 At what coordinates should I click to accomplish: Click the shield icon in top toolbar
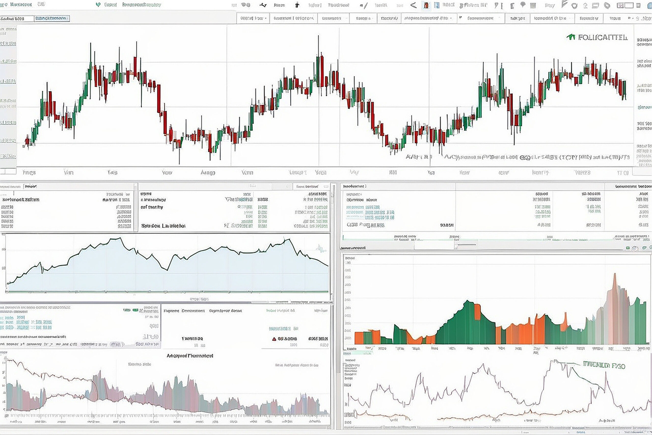574,6
